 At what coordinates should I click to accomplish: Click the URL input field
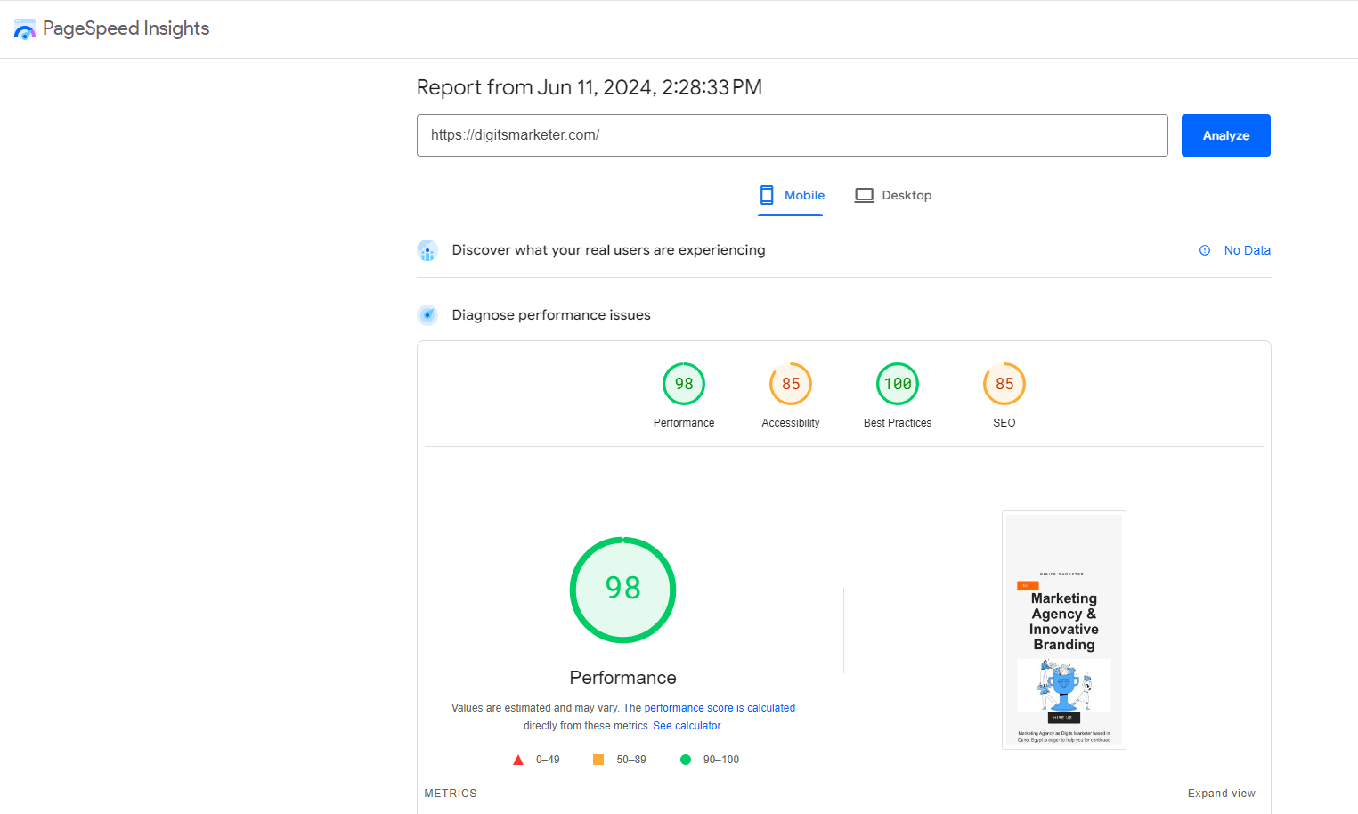tap(792, 135)
